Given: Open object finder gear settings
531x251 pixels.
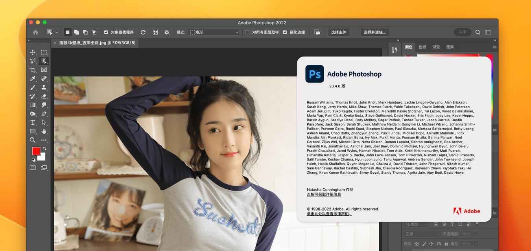Looking at the screenshot, I should [x=167, y=32].
